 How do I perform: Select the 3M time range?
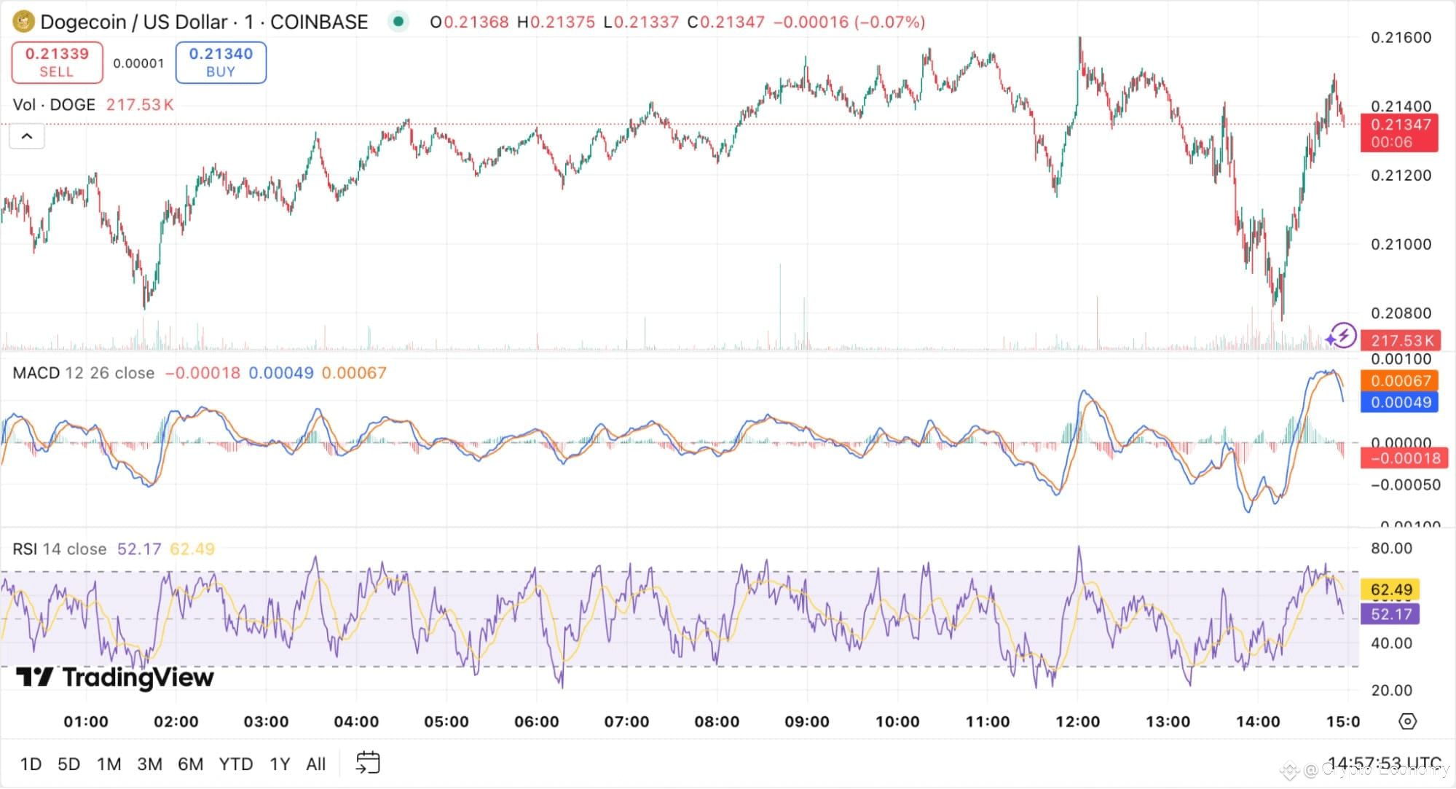tap(150, 764)
